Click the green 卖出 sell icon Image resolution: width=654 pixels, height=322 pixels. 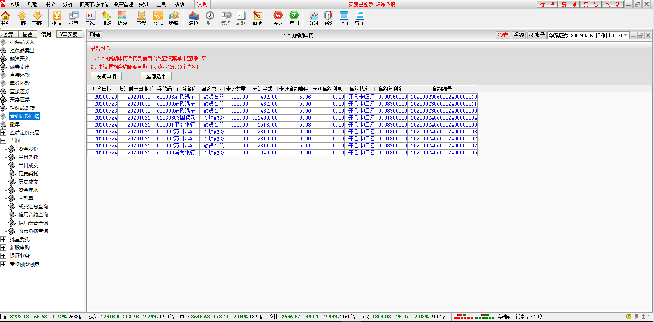pyautogui.click(x=294, y=18)
